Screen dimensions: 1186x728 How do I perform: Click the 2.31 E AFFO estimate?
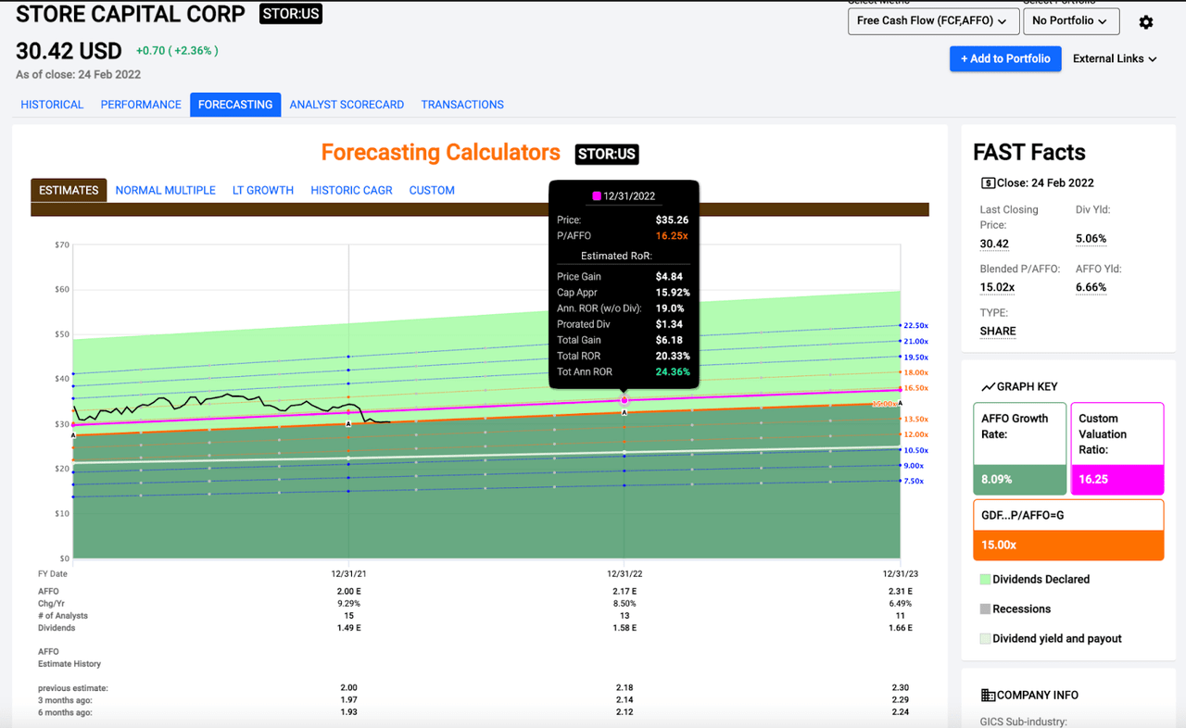point(900,591)
